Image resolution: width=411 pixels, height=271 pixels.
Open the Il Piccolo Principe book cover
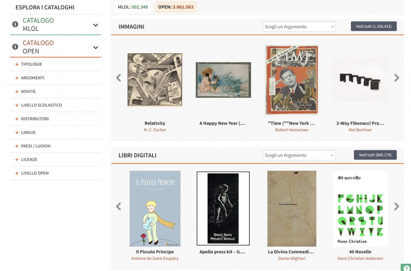155,208
